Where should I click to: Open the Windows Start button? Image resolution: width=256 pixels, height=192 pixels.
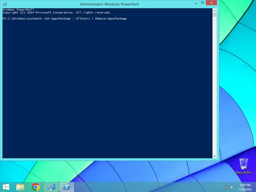(6, 187)
